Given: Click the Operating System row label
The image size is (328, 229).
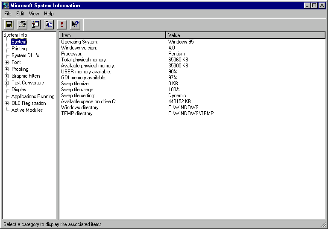Looking at the screenshot, I should coord(79,42).
